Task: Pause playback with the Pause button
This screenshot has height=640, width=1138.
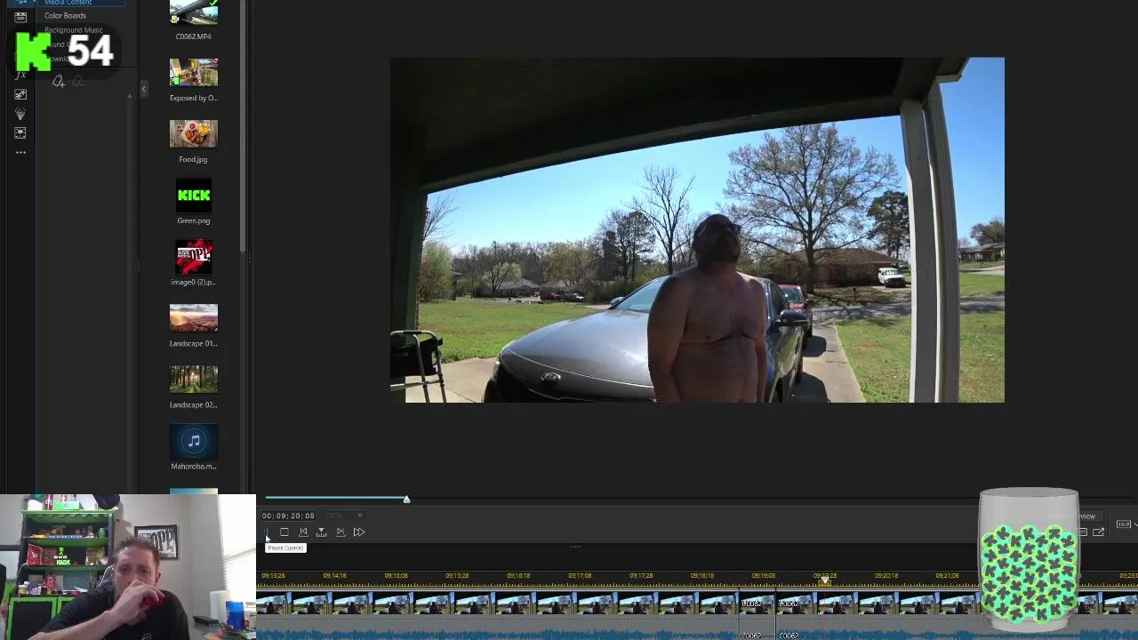Action: point(266,532)
